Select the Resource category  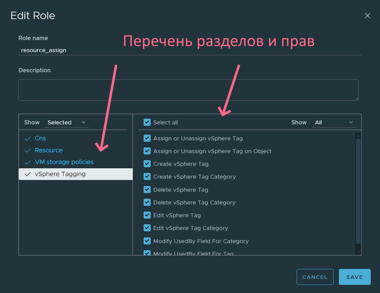pos(49,150)
